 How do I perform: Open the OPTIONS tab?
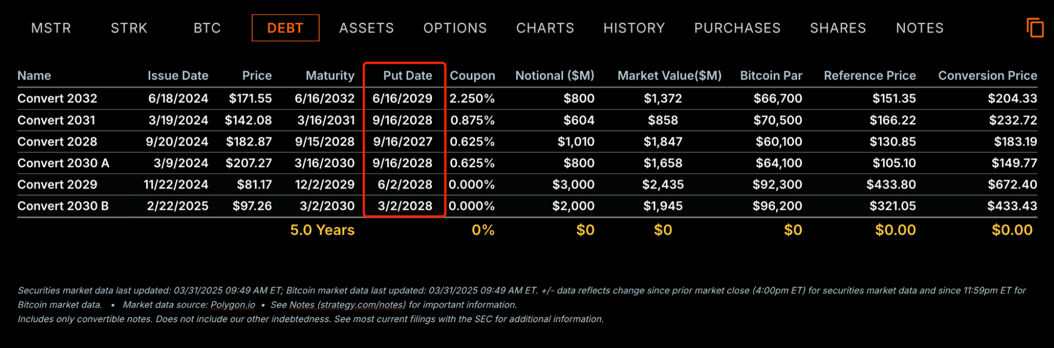(455, 28)
